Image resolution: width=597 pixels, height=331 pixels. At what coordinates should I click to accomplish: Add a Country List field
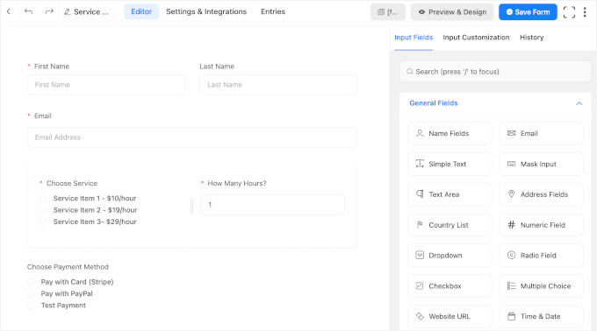450,225
